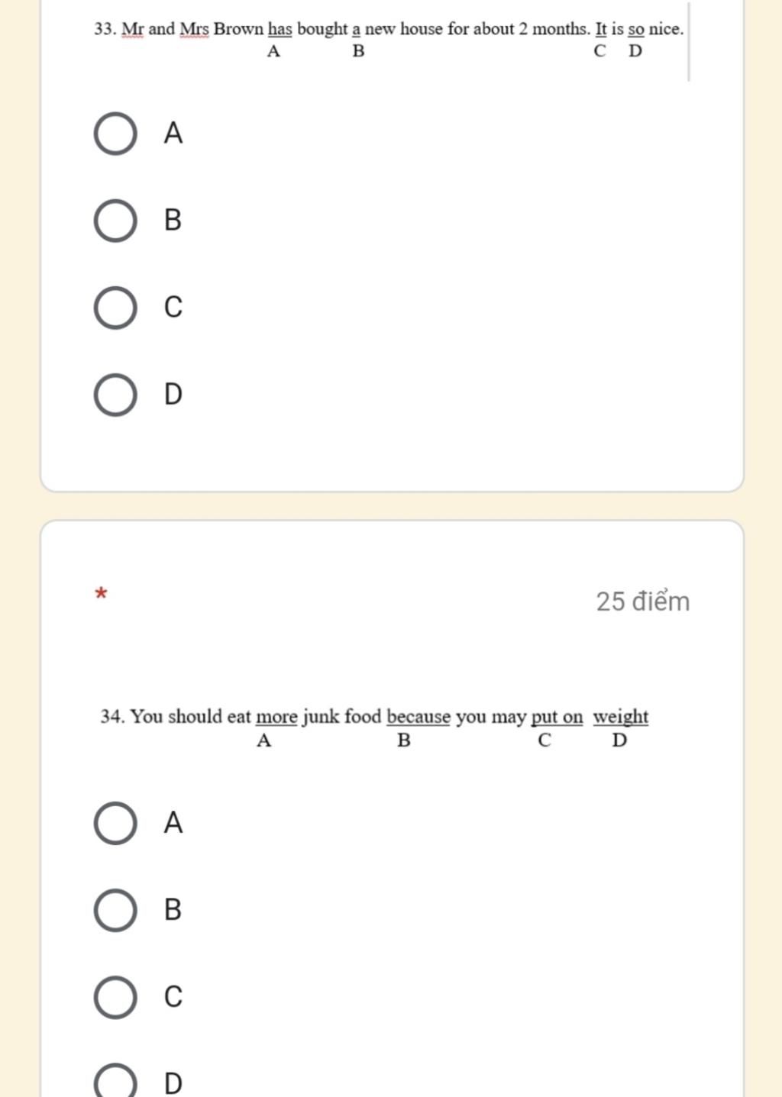Viewport: 782px width, 1097px height.
Task: Click the letter D label under question 33
Action: click(173, 394)
